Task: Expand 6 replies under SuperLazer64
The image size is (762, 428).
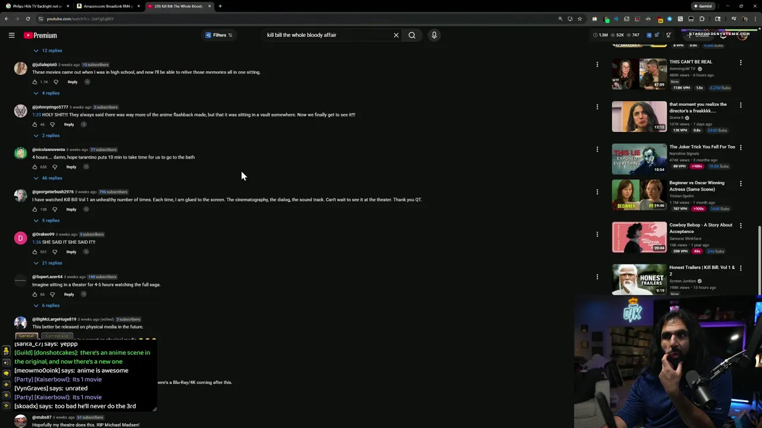Action: click(x=46, y=306)
